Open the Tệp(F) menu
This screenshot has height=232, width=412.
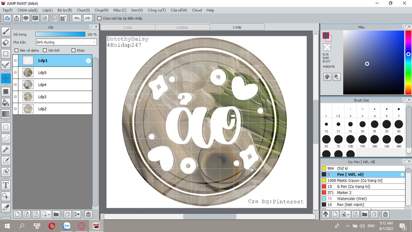[x=7, y=10]
